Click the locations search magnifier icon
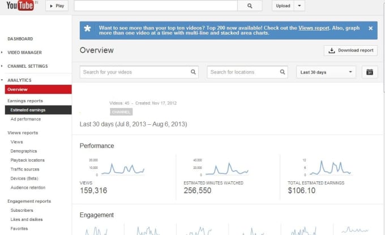 tap(283, 72)
